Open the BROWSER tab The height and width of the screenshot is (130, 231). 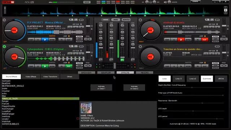click(87, 73)
